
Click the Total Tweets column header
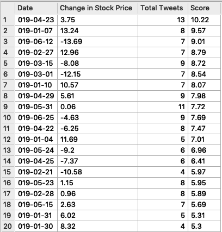pos(163,8)
